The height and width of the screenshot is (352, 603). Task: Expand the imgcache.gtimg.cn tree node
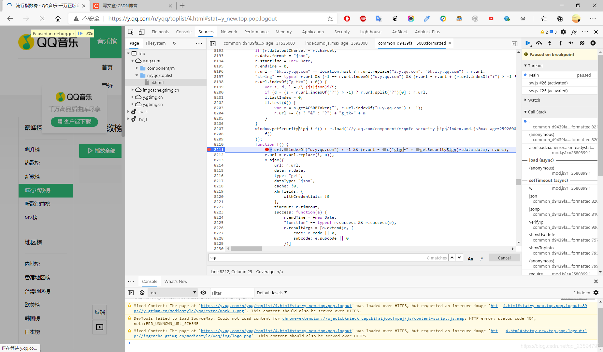(133, 90)
